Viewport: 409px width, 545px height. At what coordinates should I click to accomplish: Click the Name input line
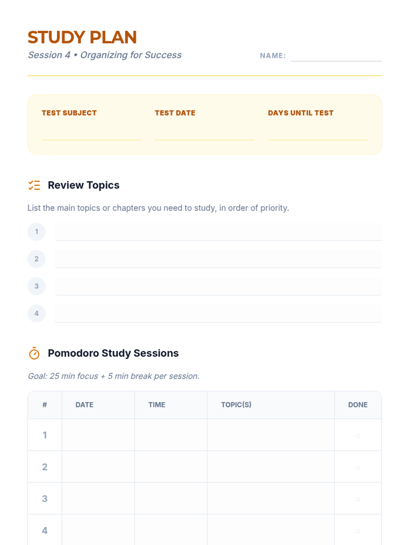(x=336, y=56)
